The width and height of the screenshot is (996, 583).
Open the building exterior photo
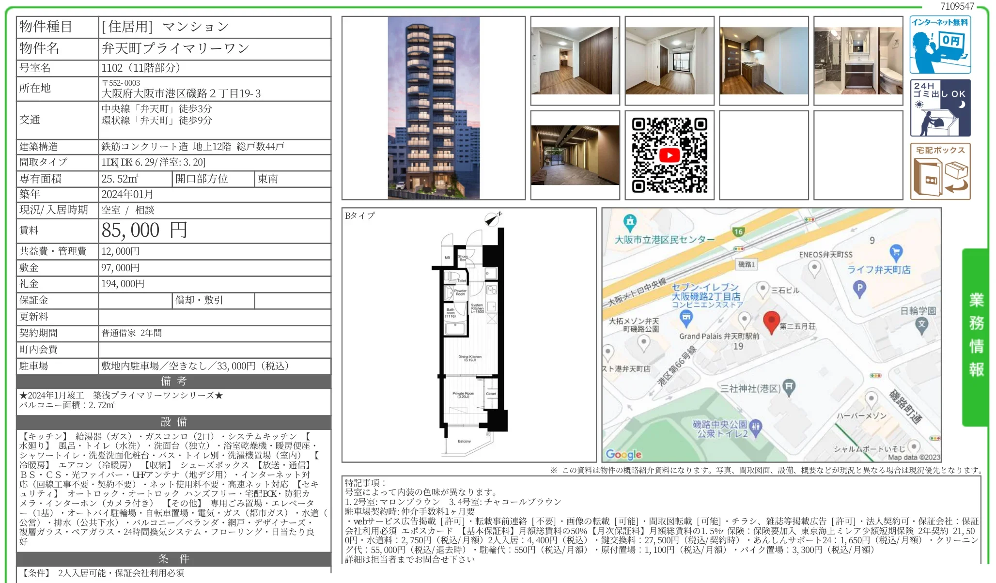tap(433, 108)
